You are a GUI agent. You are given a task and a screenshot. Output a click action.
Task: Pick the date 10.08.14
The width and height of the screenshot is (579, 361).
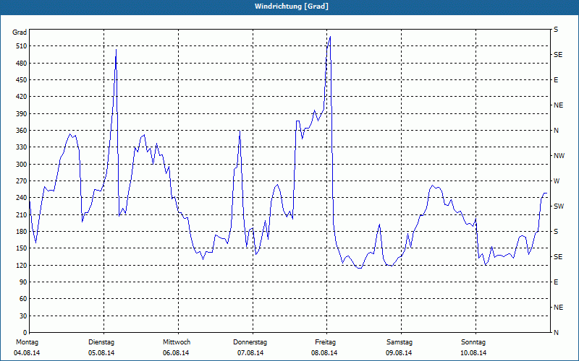click(473, 353)
